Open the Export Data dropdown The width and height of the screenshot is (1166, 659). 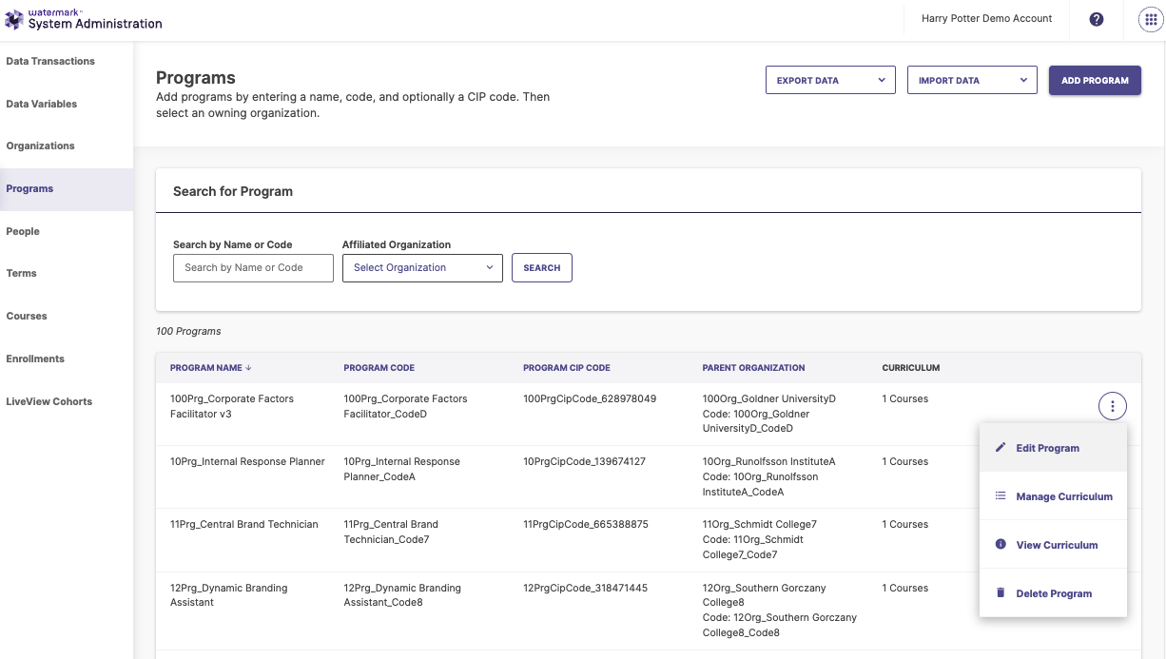click(x=831, y=80)
